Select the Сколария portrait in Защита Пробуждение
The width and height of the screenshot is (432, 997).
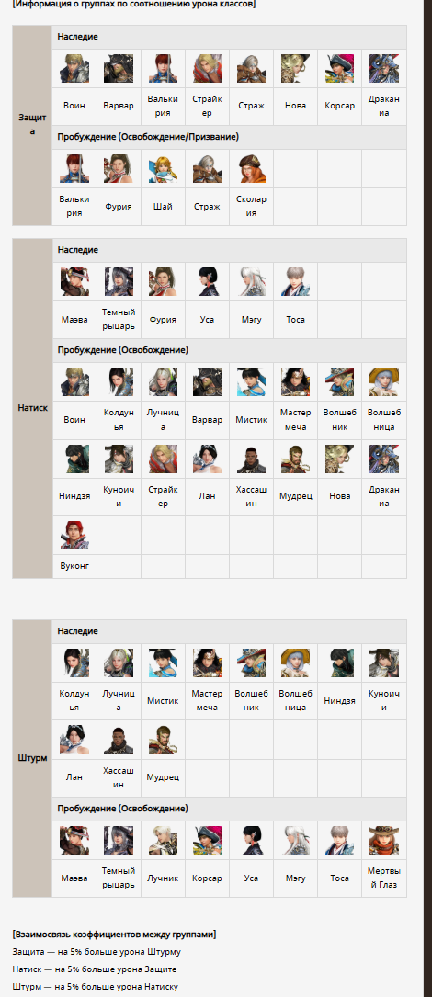coord(251,168)
